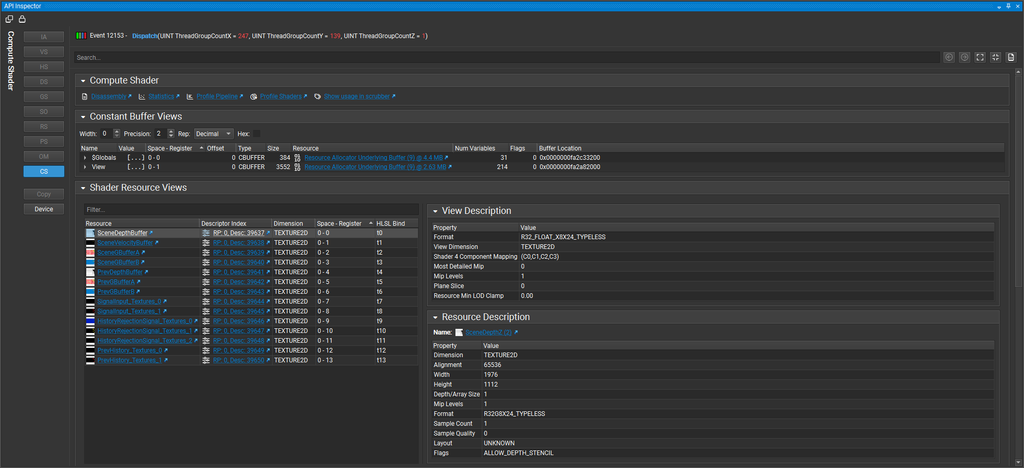Click the previous search result arrow icon
This screenshot has width=1024, height=468.
pos(949,57)
